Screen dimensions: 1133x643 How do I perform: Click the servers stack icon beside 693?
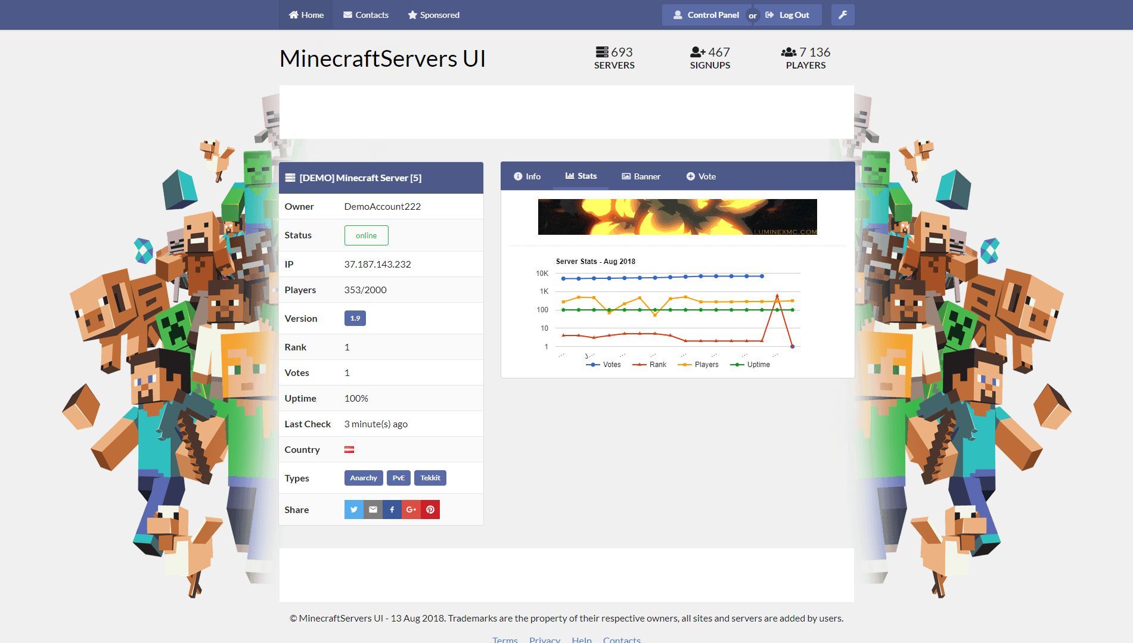tap(602, 52)
